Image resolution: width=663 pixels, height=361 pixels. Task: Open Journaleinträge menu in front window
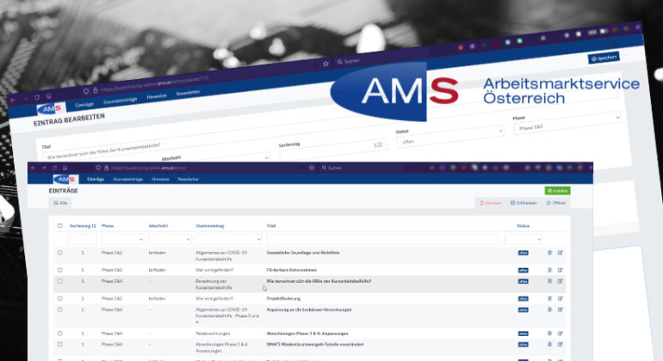127,179
